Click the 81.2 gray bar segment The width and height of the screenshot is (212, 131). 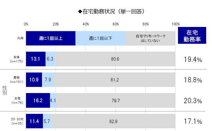tap(115, 80)
